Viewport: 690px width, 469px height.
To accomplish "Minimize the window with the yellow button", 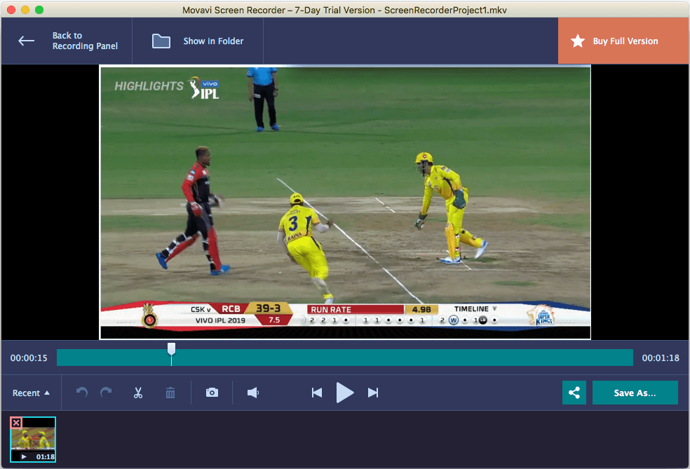I will point(25,10).
